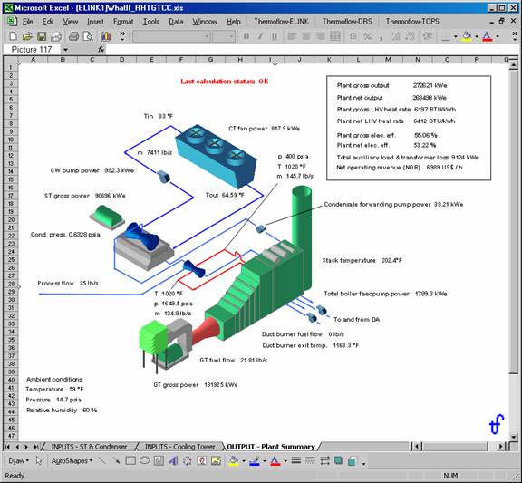The width and height of the screenshot is (522, 483).
Task: Open Arrow Style options in Drawing toolbar
Action: coord(324,460)
